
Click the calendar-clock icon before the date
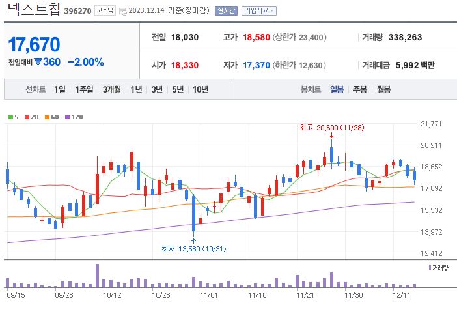[x=123, y=12]
